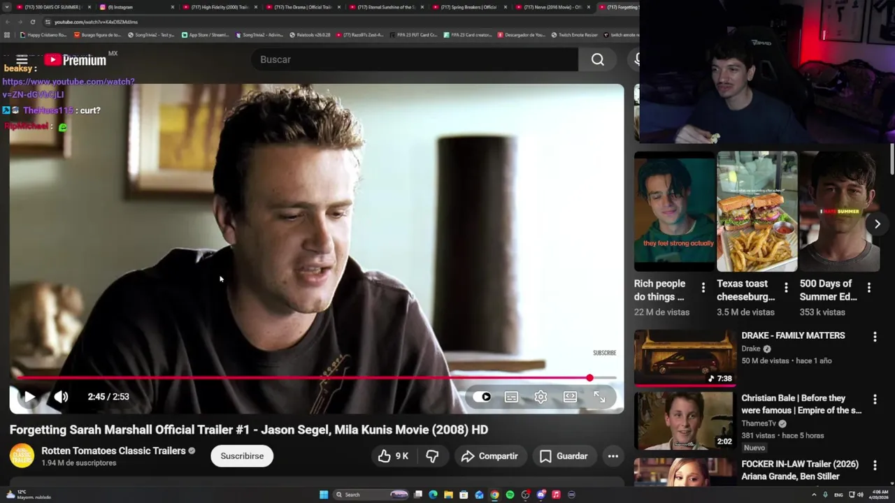Image resolution: width=895 pixels, height=503 pixels.
Task: Close the Instagram tab
Action: (x=172, y=7)
